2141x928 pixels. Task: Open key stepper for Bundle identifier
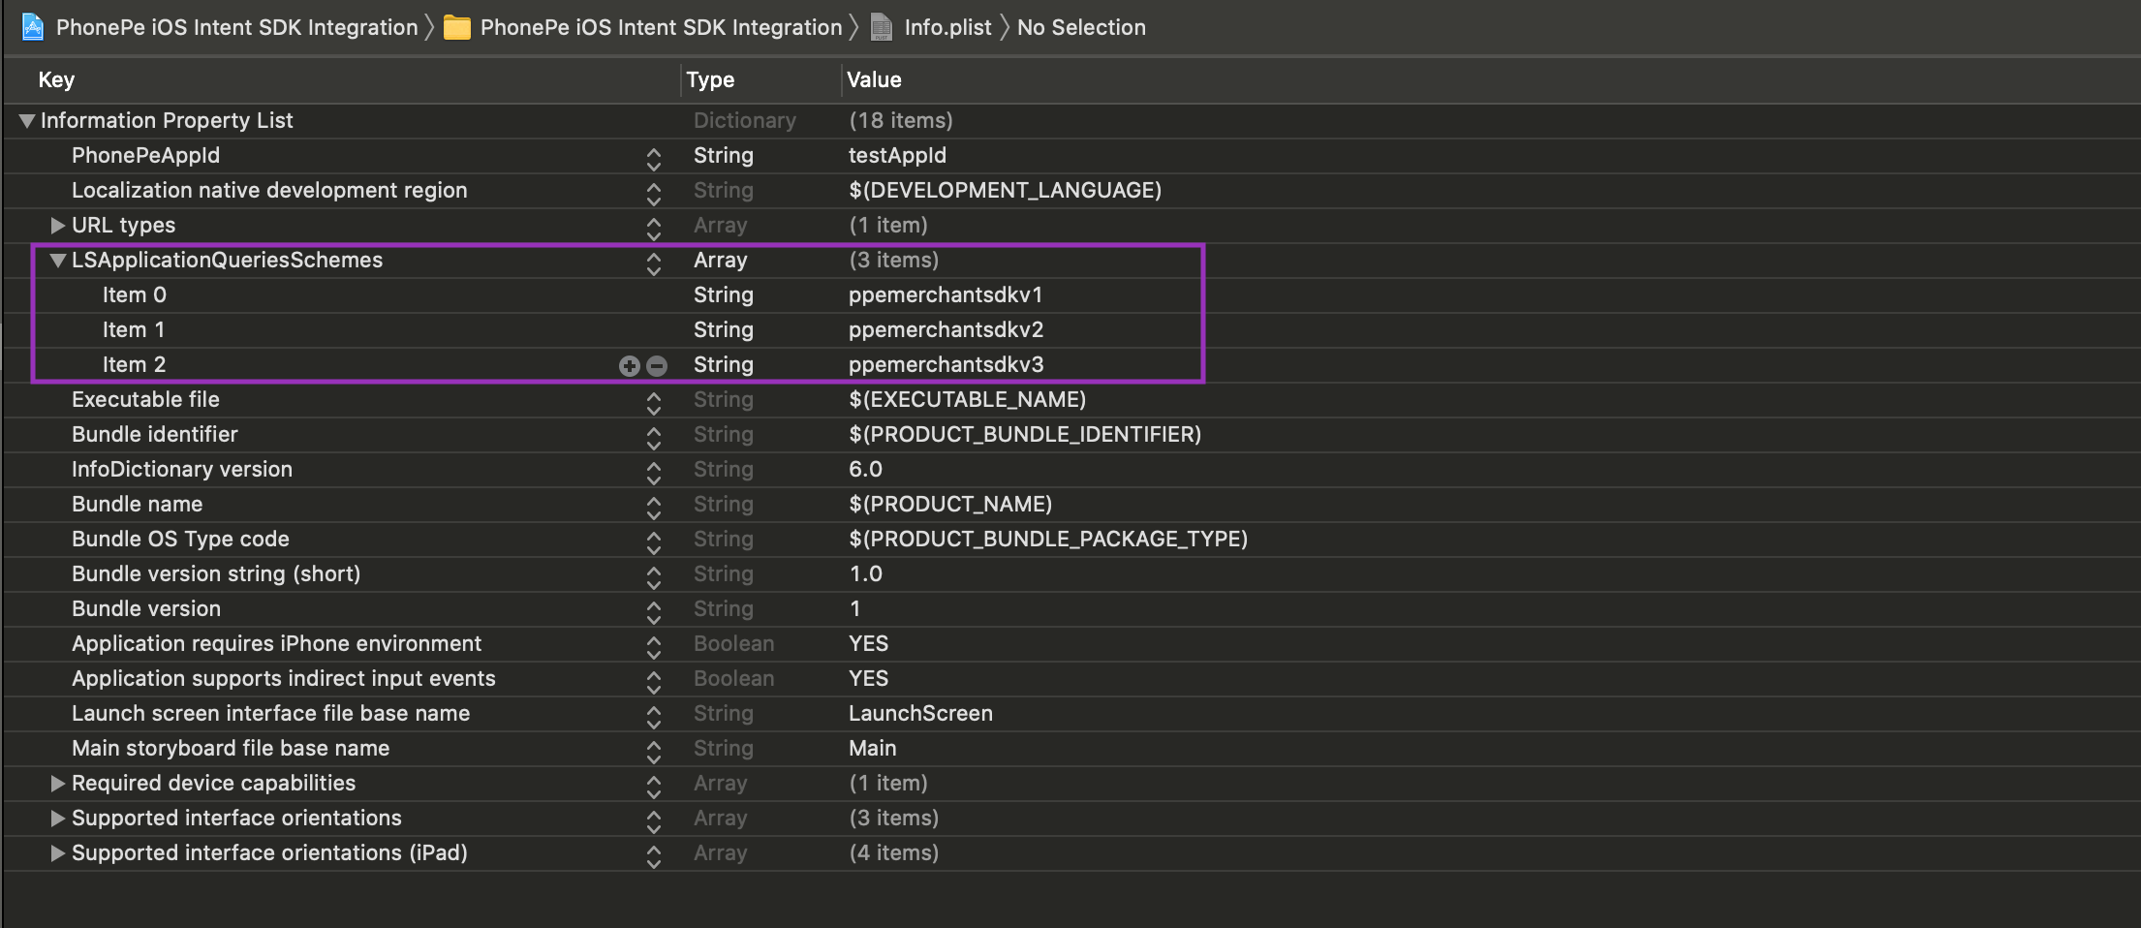(654, 438)
